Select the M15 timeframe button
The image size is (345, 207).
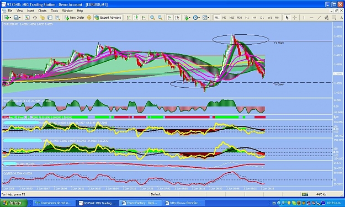(x=232, y=18)
